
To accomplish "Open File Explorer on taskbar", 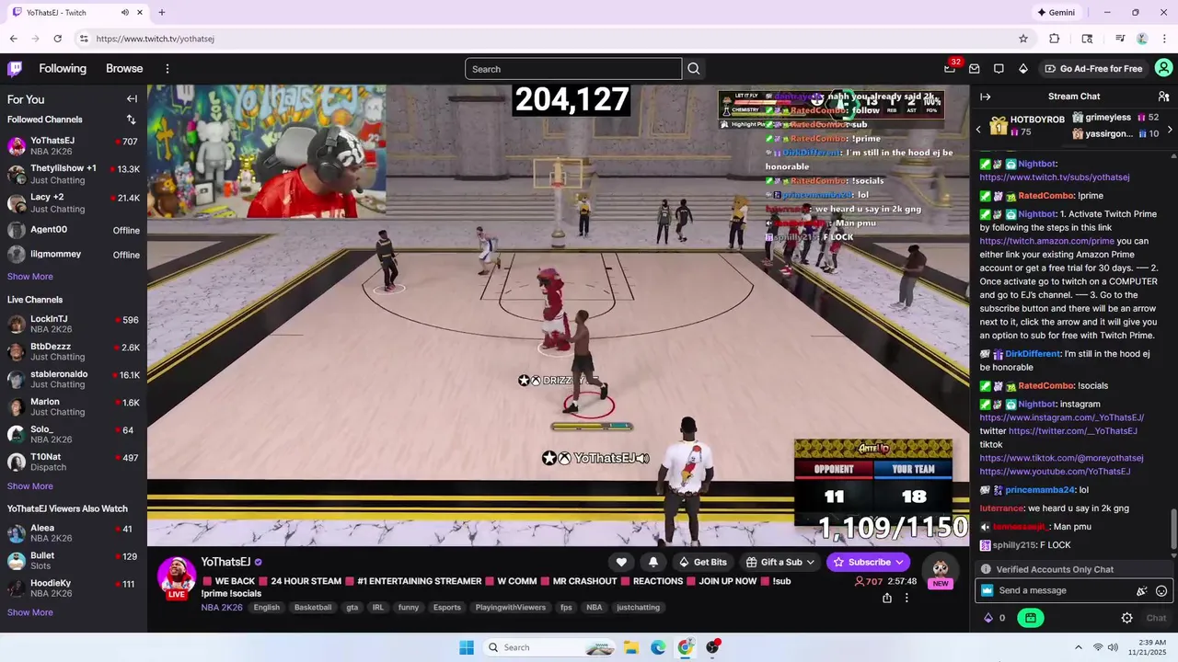I will pos(631,647).
